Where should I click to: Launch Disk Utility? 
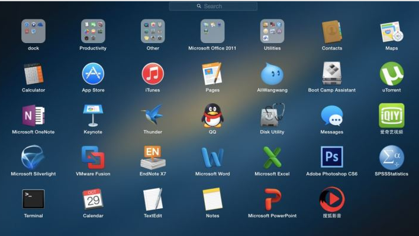(272, 115)
